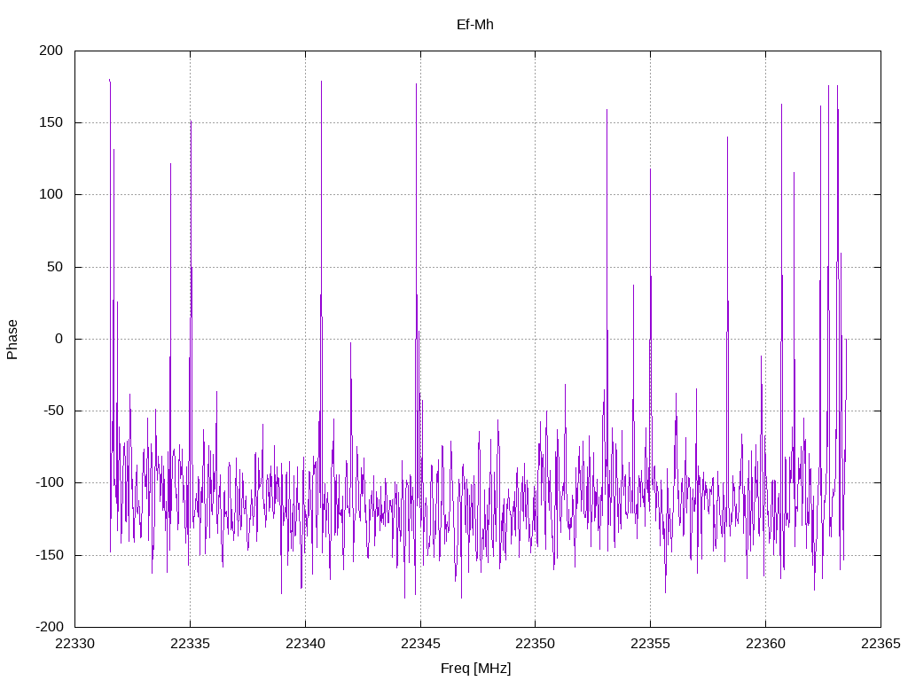Viewport: 908px width, 681px height.
Task: Click the x-axis tick label '22350'
Action: coord(535,644)
